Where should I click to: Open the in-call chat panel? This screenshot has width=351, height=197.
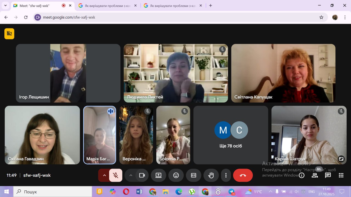(x=328, y=175)
